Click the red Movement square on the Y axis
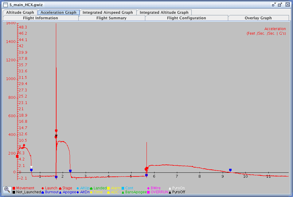This screenshot has width=293, height=197. (x=17, y=156)
